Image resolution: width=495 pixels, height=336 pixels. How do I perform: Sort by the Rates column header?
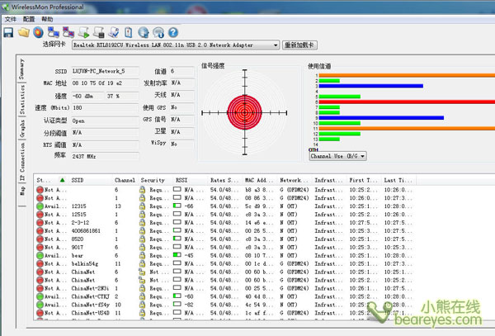tap(224, 180)
